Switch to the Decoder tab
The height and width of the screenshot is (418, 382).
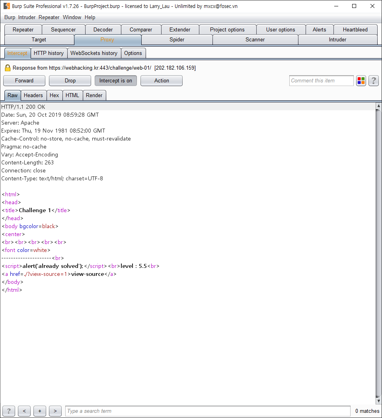103,29
